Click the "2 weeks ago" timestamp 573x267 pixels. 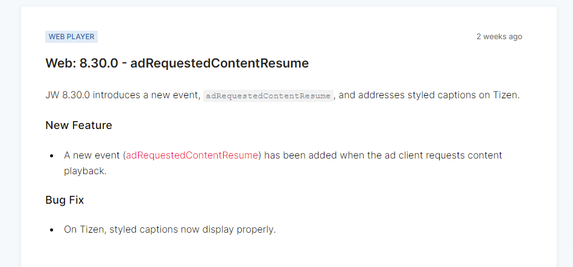pos(499,37)
